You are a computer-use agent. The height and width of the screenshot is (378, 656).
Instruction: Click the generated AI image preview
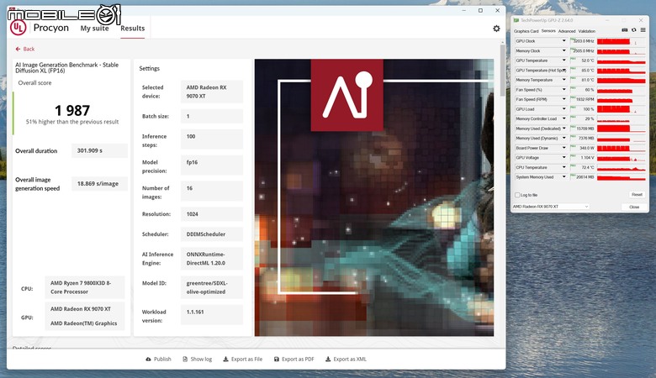pyautogui.click(x=374, y=197)
